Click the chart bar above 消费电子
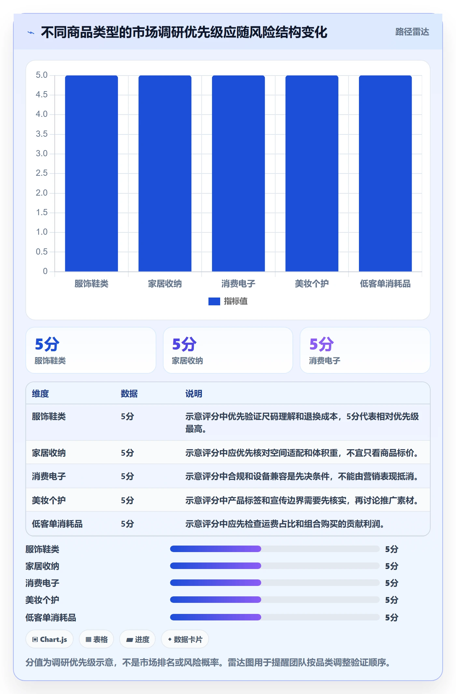456x694 pixels. click(x=238, y=173)
